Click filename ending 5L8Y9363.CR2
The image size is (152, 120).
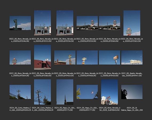click(132, 40)
